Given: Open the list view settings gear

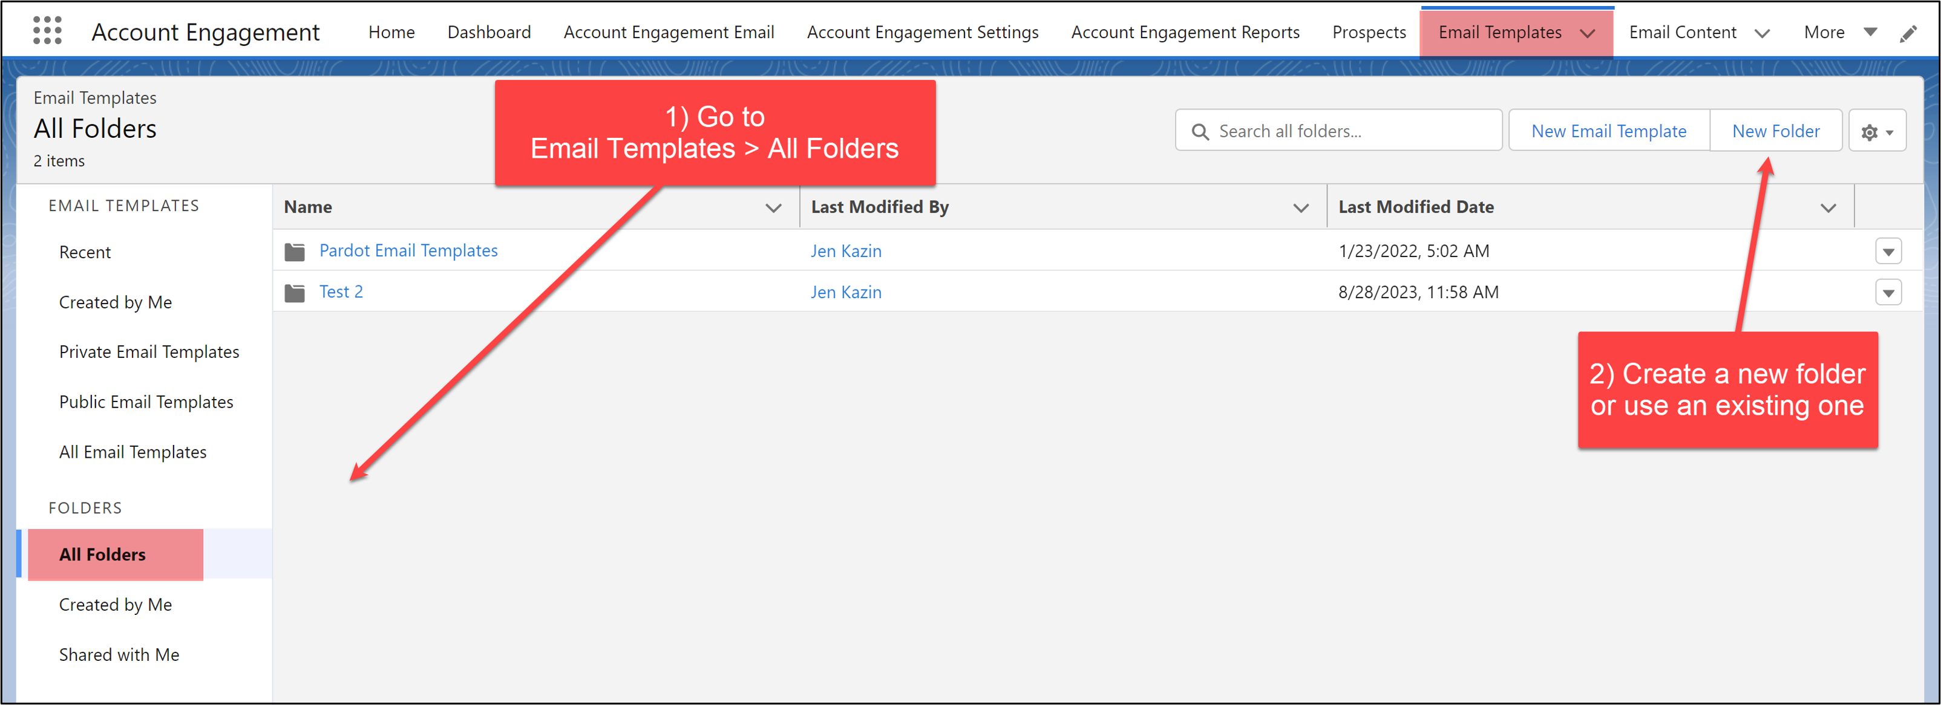Looking at the screenshot, I should (x=1876, y=132).
